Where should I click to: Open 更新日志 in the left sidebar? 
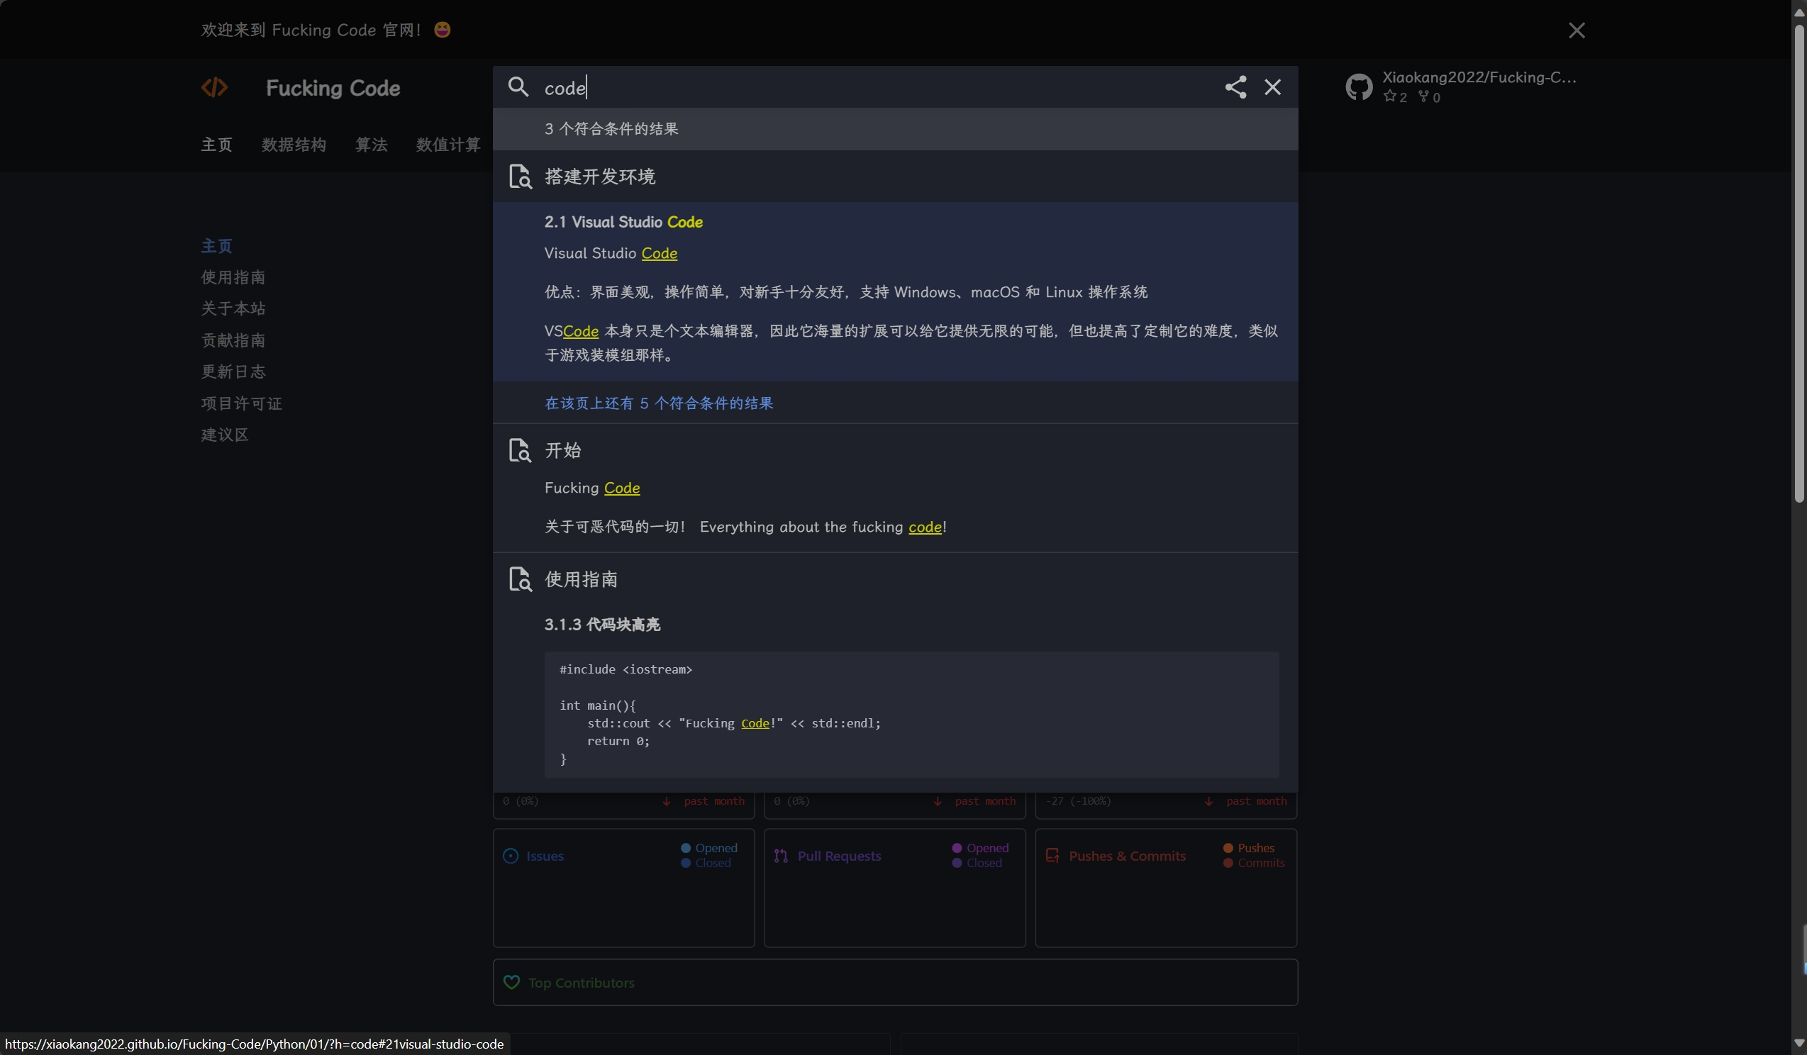[233, 372]
